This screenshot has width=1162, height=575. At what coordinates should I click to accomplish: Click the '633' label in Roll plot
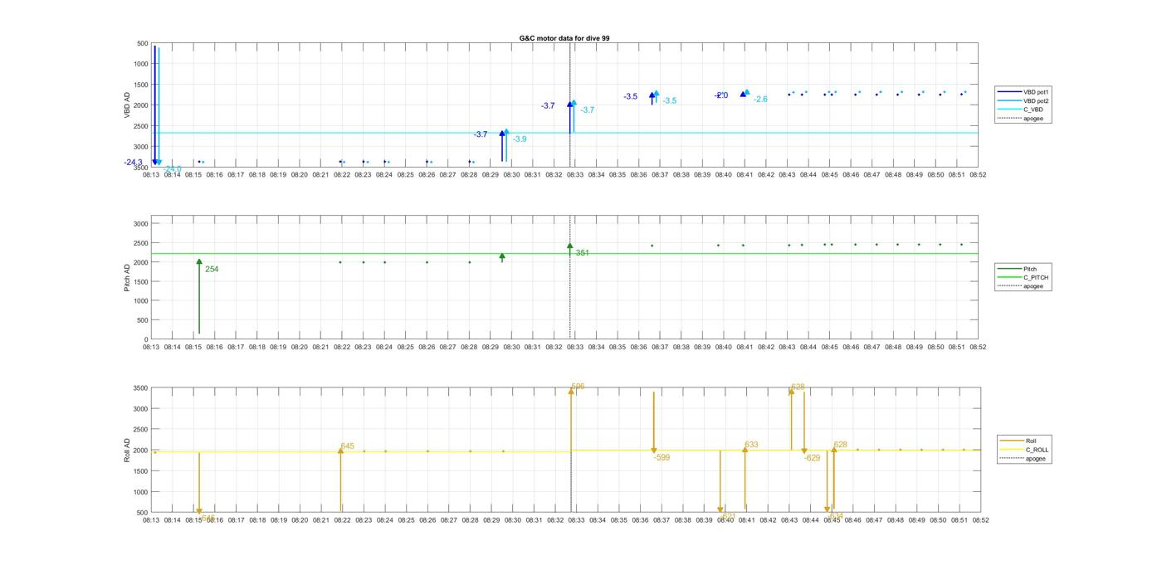pyautogui.click(x=751, y=446)
